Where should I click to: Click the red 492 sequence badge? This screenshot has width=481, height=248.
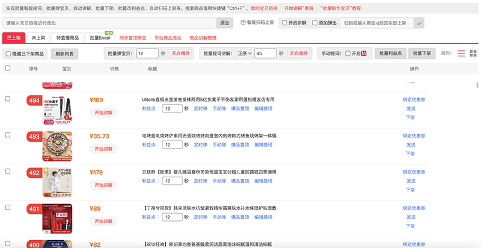point(34,172)
